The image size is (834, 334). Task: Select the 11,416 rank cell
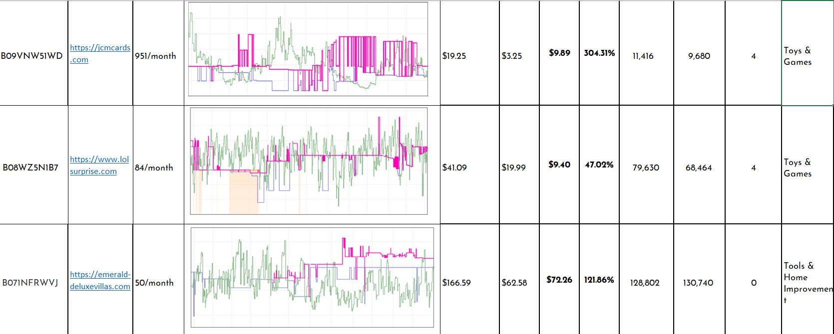pos(646,53)
